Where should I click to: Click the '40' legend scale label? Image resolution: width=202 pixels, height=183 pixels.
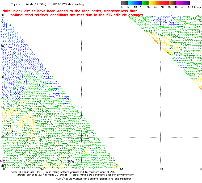click(176, 7)
